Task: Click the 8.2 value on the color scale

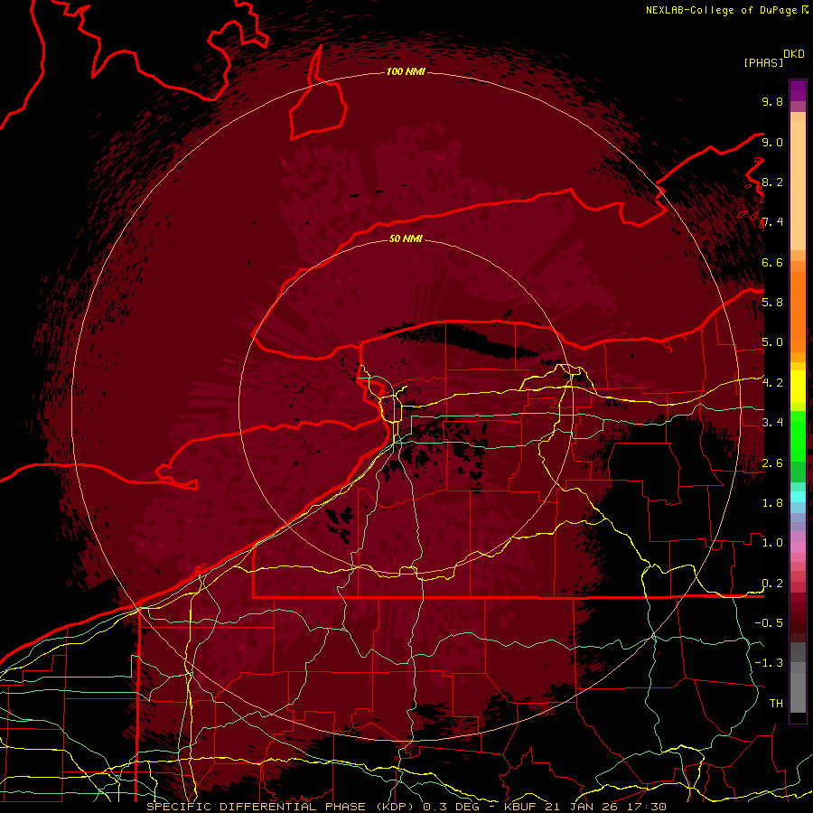Action: click(772, 182)
